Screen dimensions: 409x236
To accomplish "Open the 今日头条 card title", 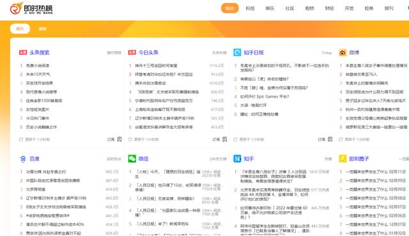I will point(148,52).
